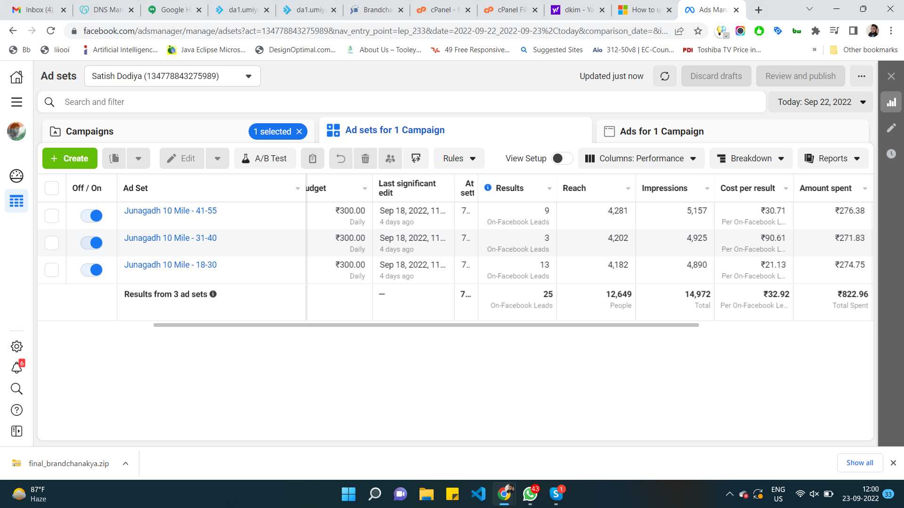Click the audience people icon in toolbar
The height and width of the screenshot is (508, 904).
click(390, 159)
